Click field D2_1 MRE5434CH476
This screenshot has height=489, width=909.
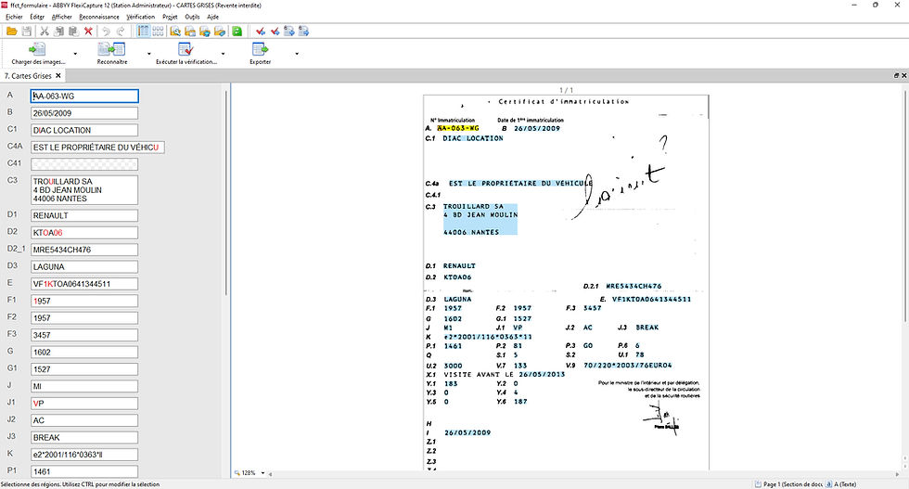(84, 250)
